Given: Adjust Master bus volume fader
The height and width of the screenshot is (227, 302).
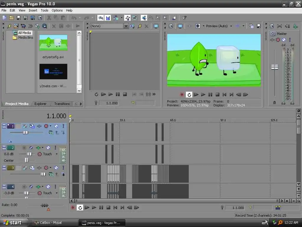Looking at the screenshot, I should 275,67.
